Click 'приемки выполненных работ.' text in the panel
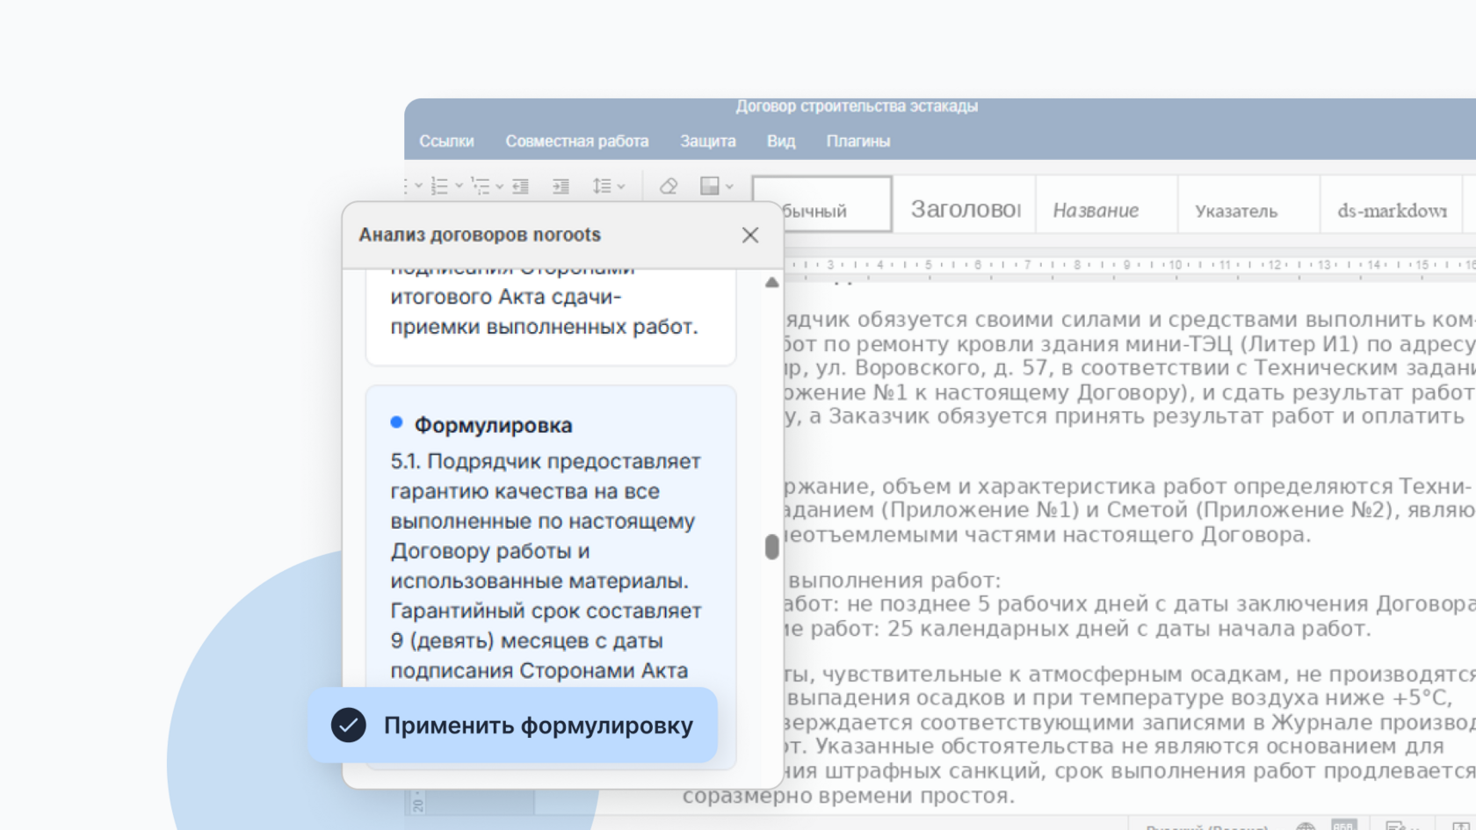The height and width of the screenshot is (830, 1476). click(544, 327)
